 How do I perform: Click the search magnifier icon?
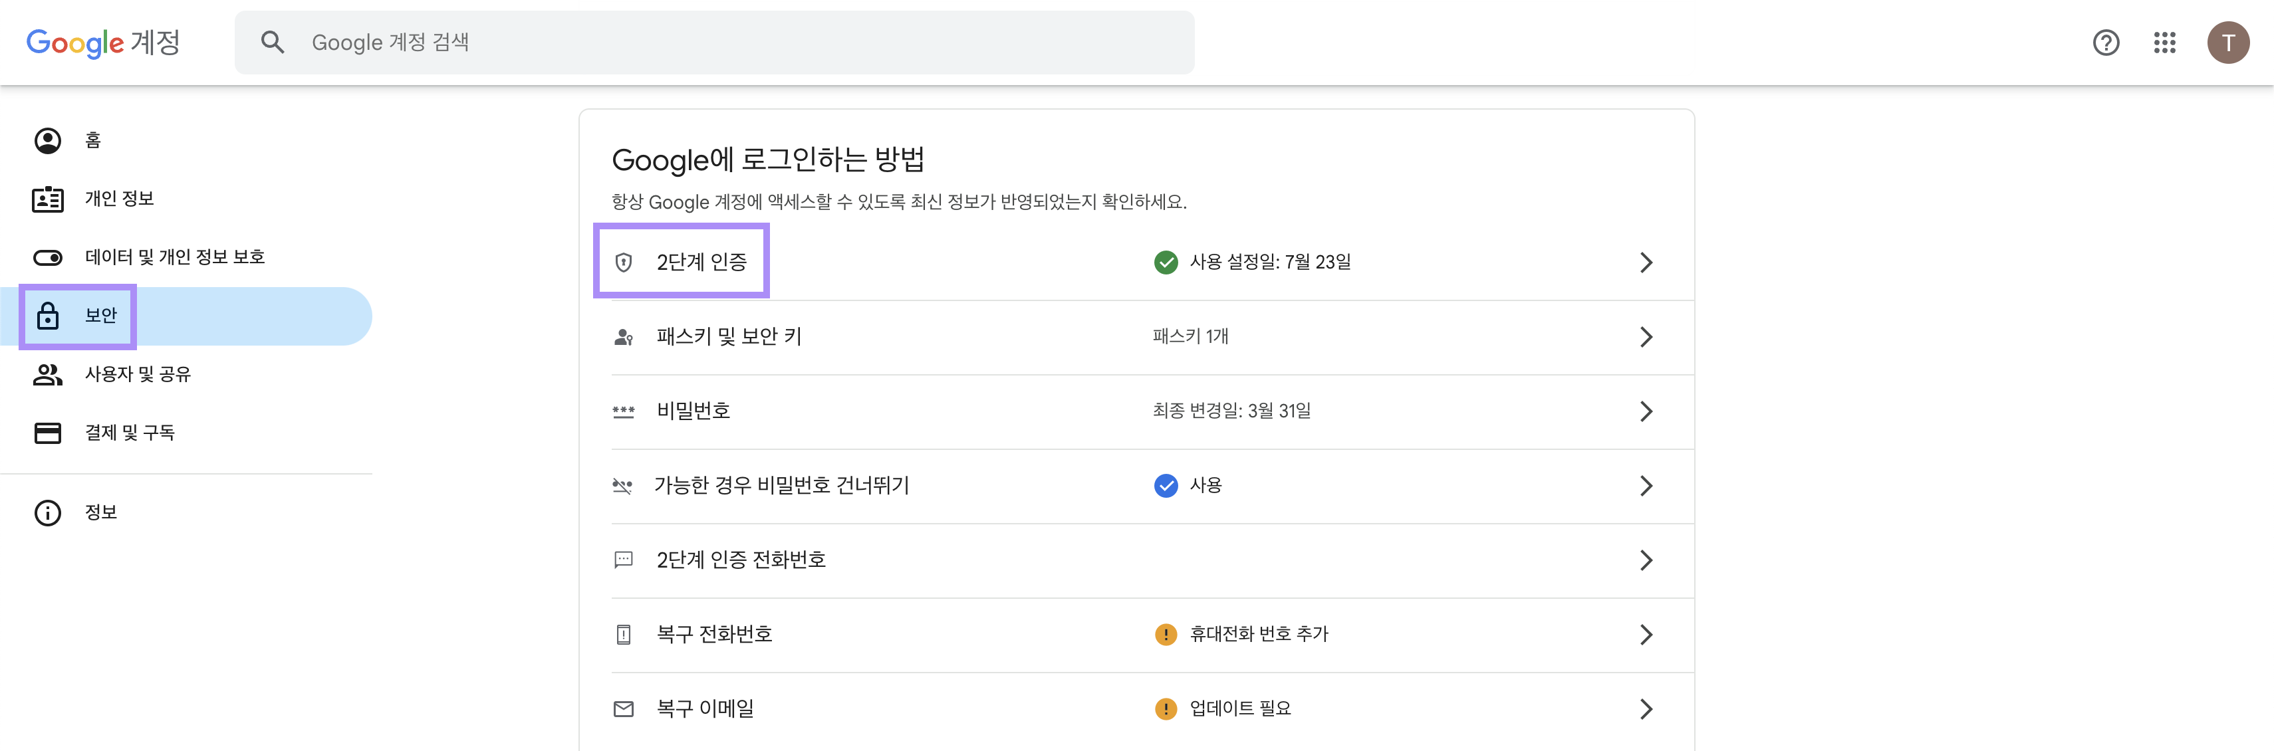pyautogui.click(x=273, y=43)
